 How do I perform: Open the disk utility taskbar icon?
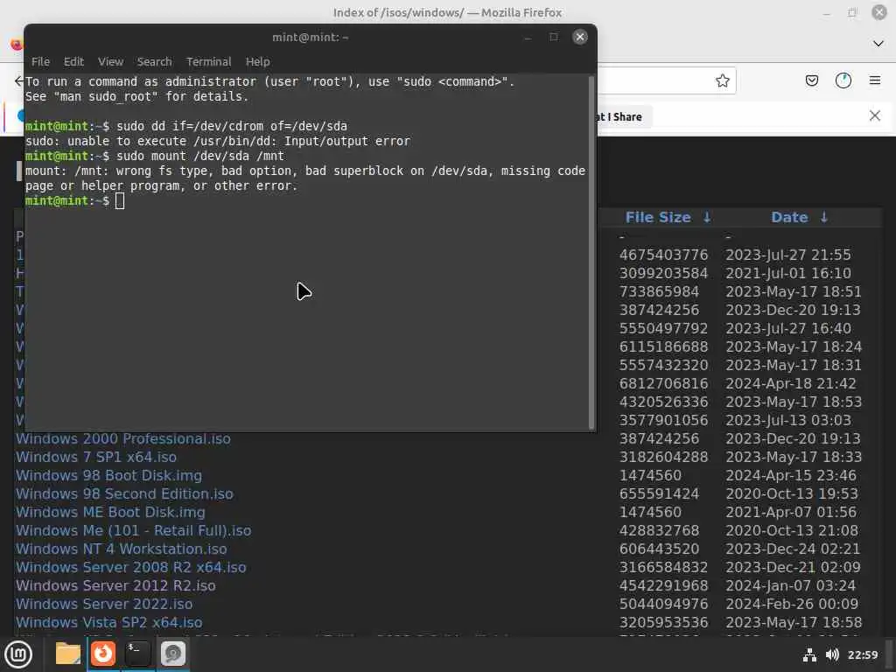[x=172, y=654]
